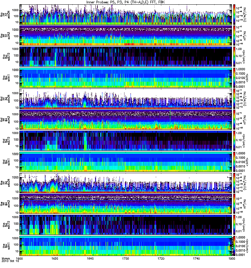Image resolution: width=251 pixels, height=268 pixels.
Task: Select the thd fbk scm1 spectrogram panel
Action: (126, 162)
